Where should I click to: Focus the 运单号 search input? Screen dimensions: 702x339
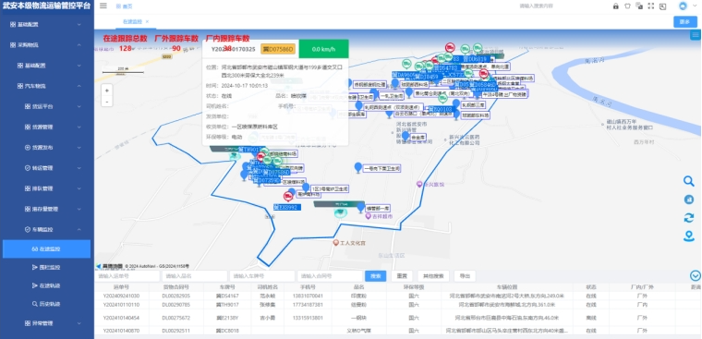coord(127,276)
